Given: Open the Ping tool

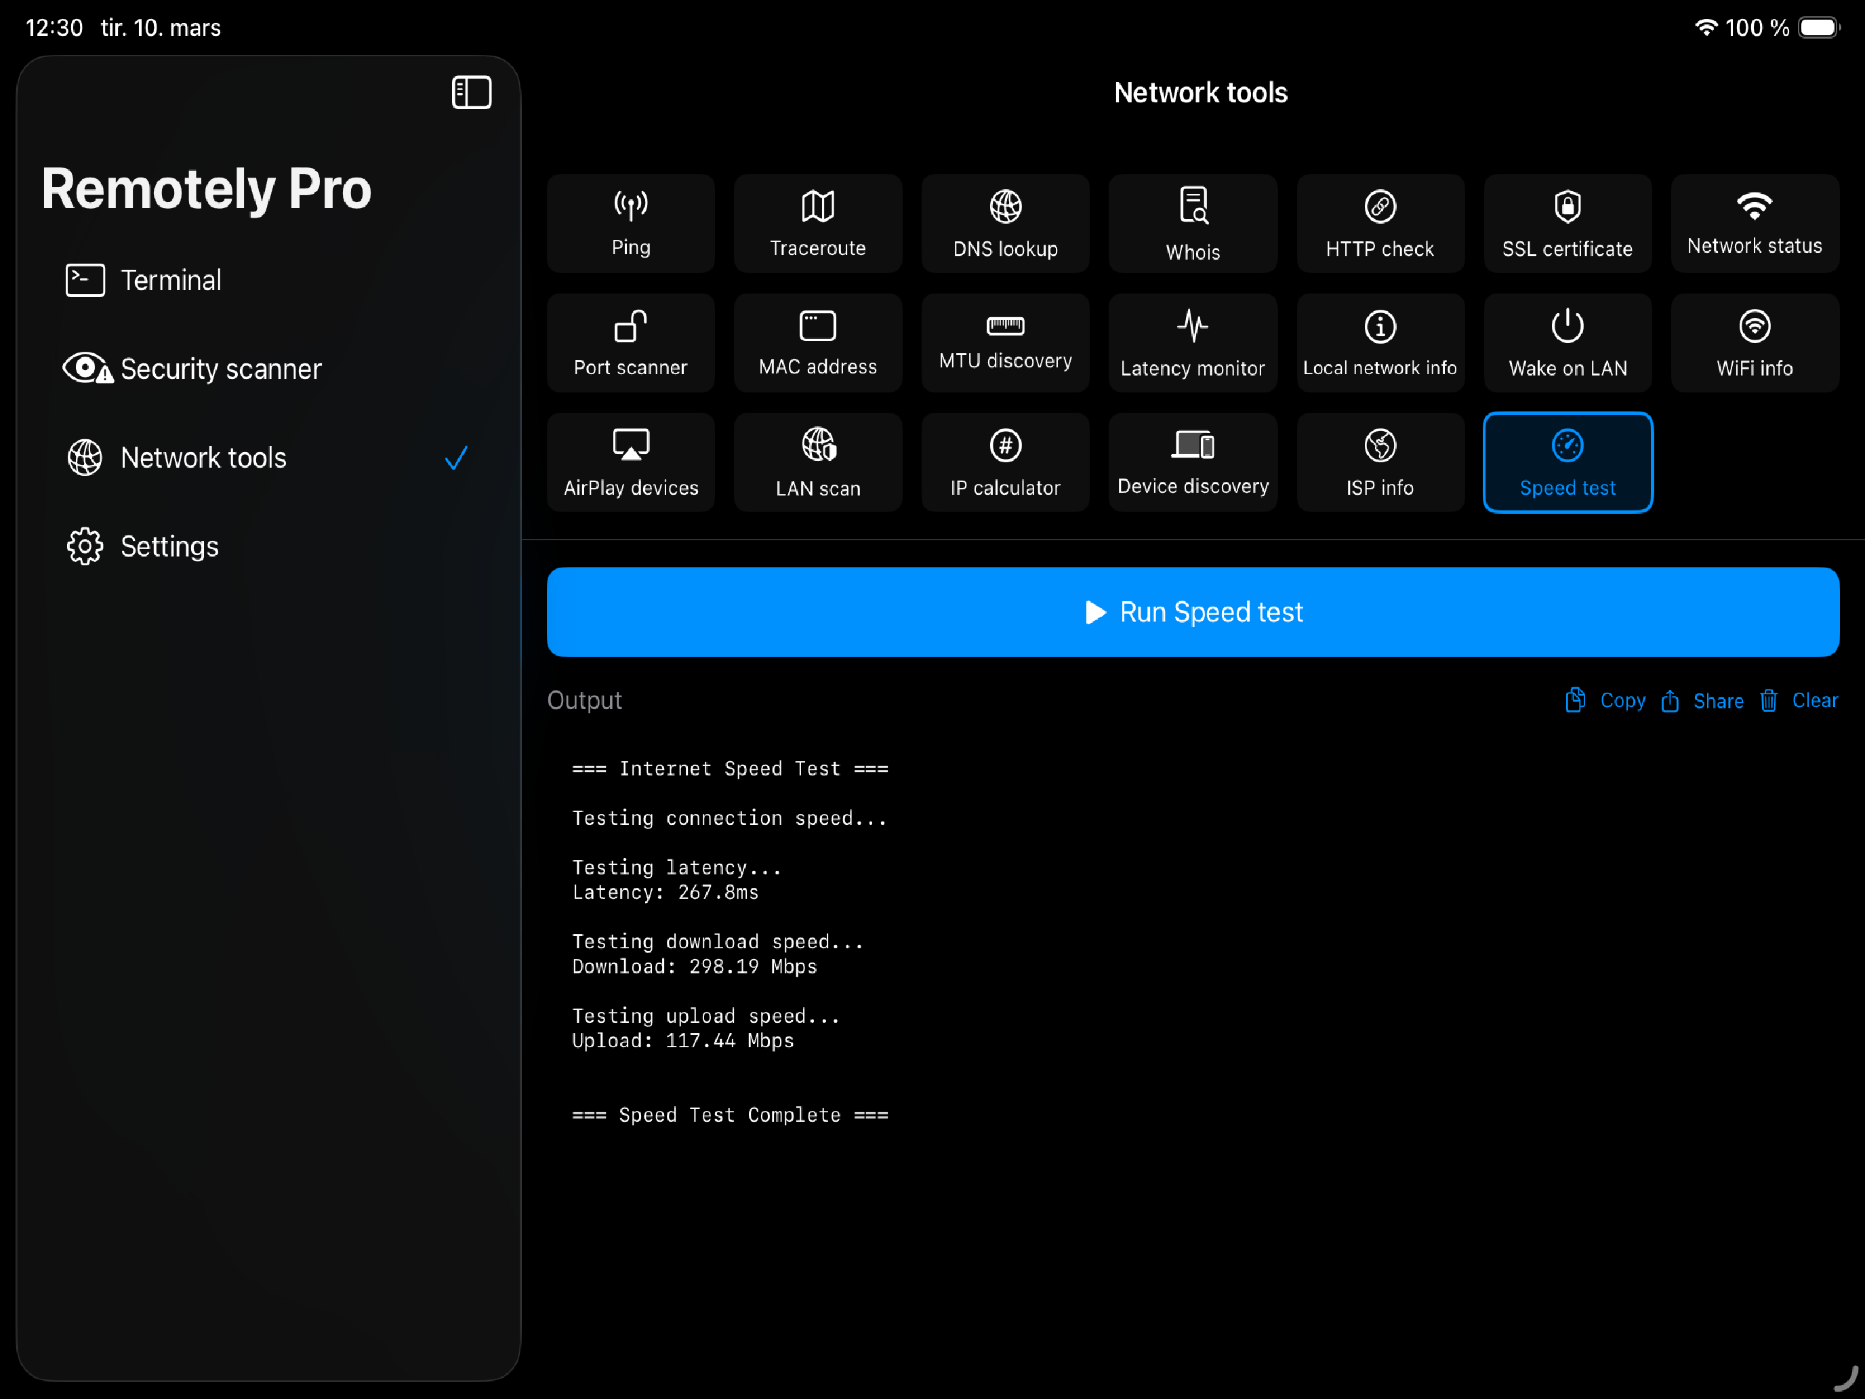Looking at the screenshot, I should 631,224.
